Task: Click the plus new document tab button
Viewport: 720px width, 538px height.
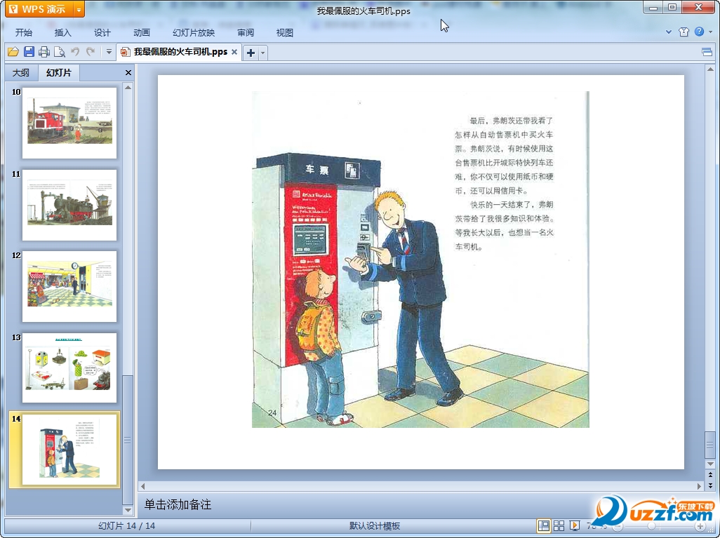Action: pyautogui.click(x=251, y=53)
